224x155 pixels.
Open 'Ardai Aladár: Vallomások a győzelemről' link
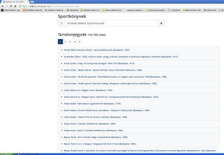pyautogui.click(x=92, y=104)
